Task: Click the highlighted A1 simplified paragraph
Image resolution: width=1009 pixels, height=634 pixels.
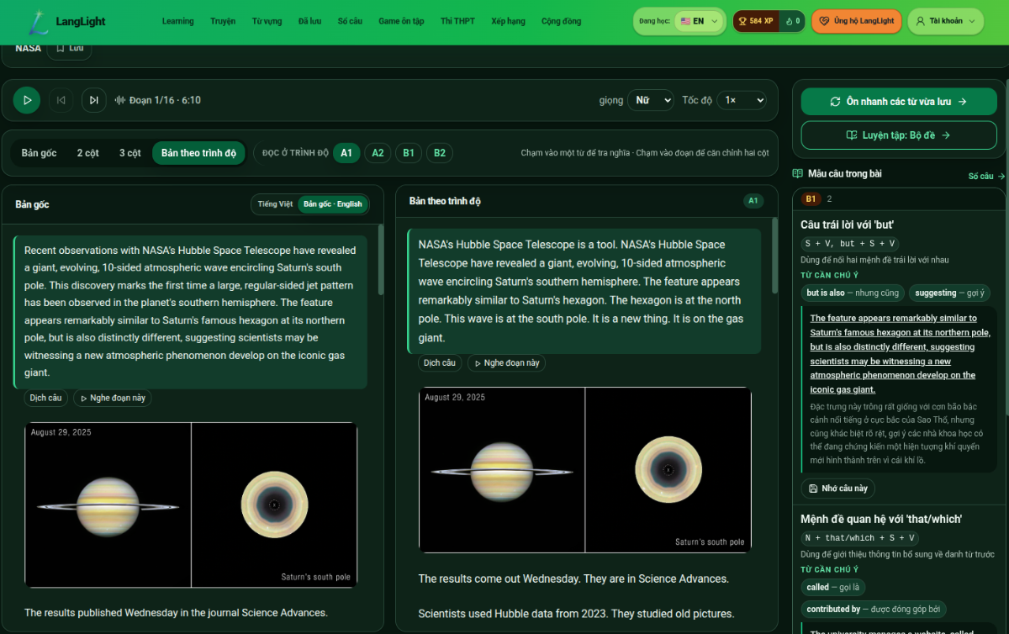Action: (584, 291)
